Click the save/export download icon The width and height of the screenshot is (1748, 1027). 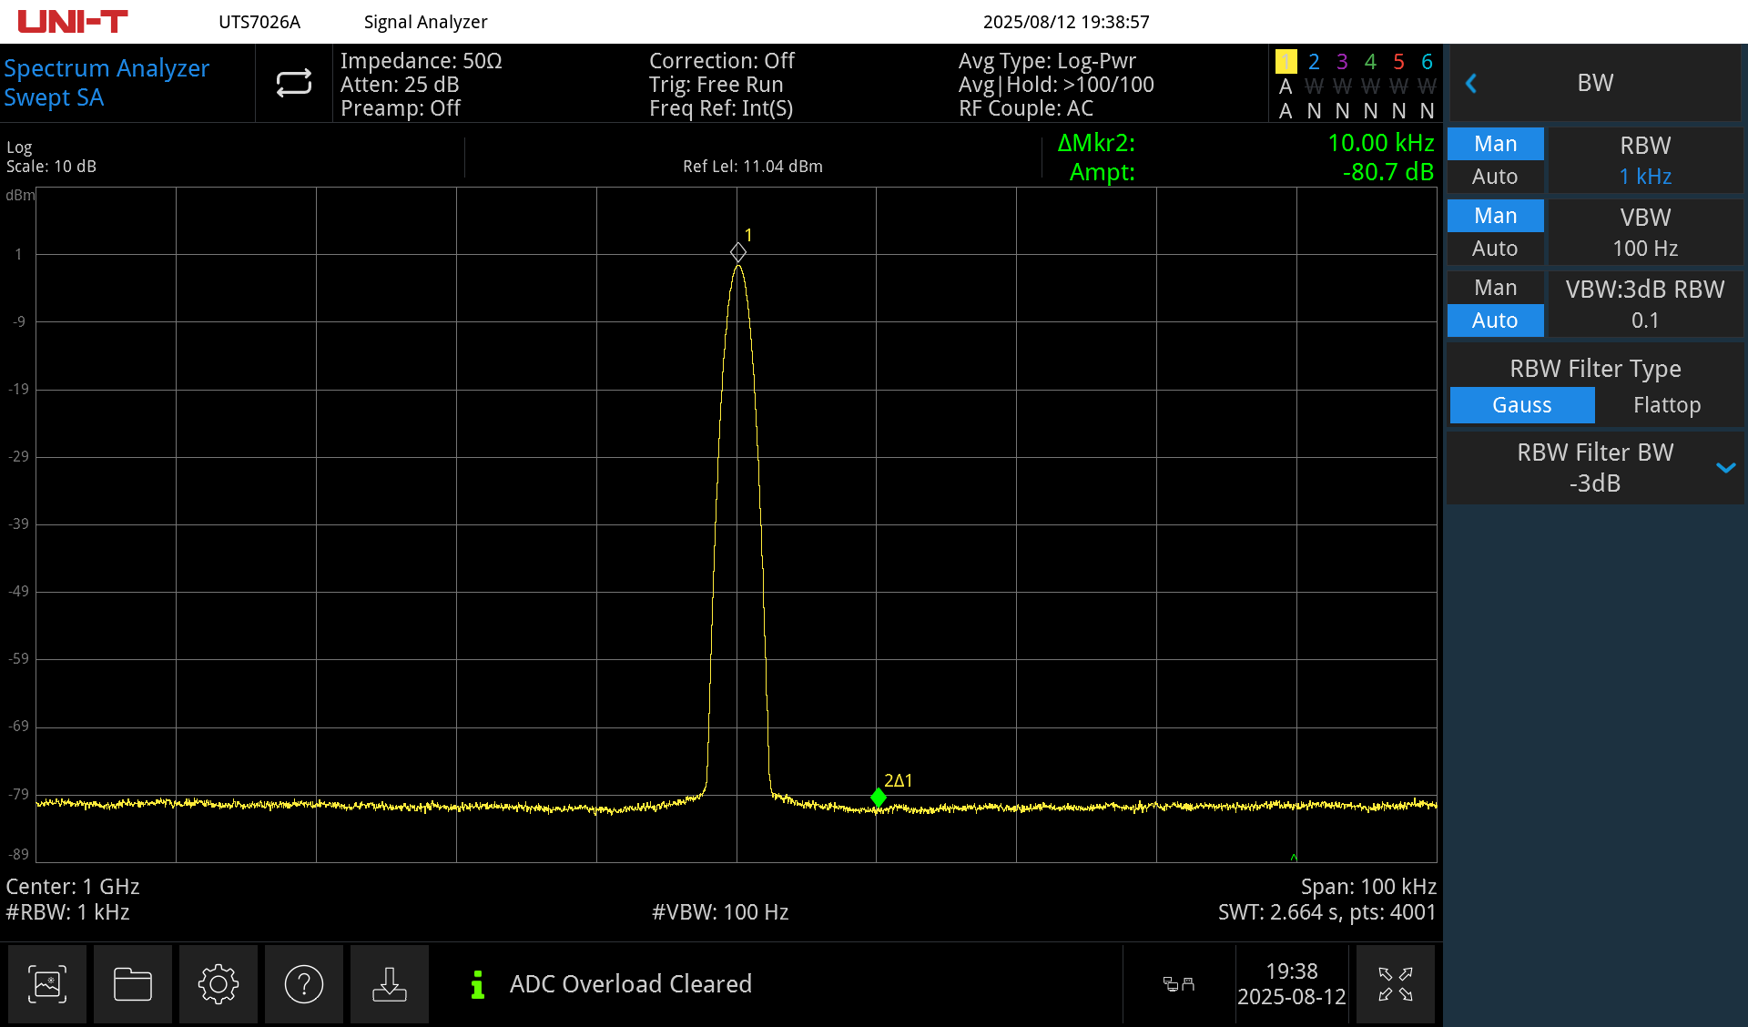point(390,984)
